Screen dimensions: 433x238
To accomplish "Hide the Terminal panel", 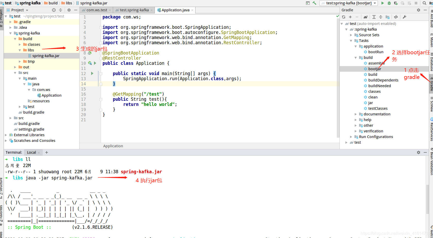I will click(x=425, y=152).
